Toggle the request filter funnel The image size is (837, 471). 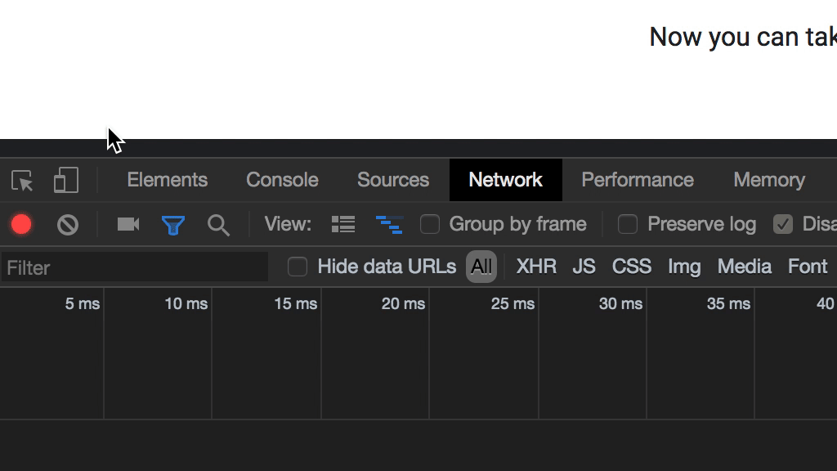[173, 224]
